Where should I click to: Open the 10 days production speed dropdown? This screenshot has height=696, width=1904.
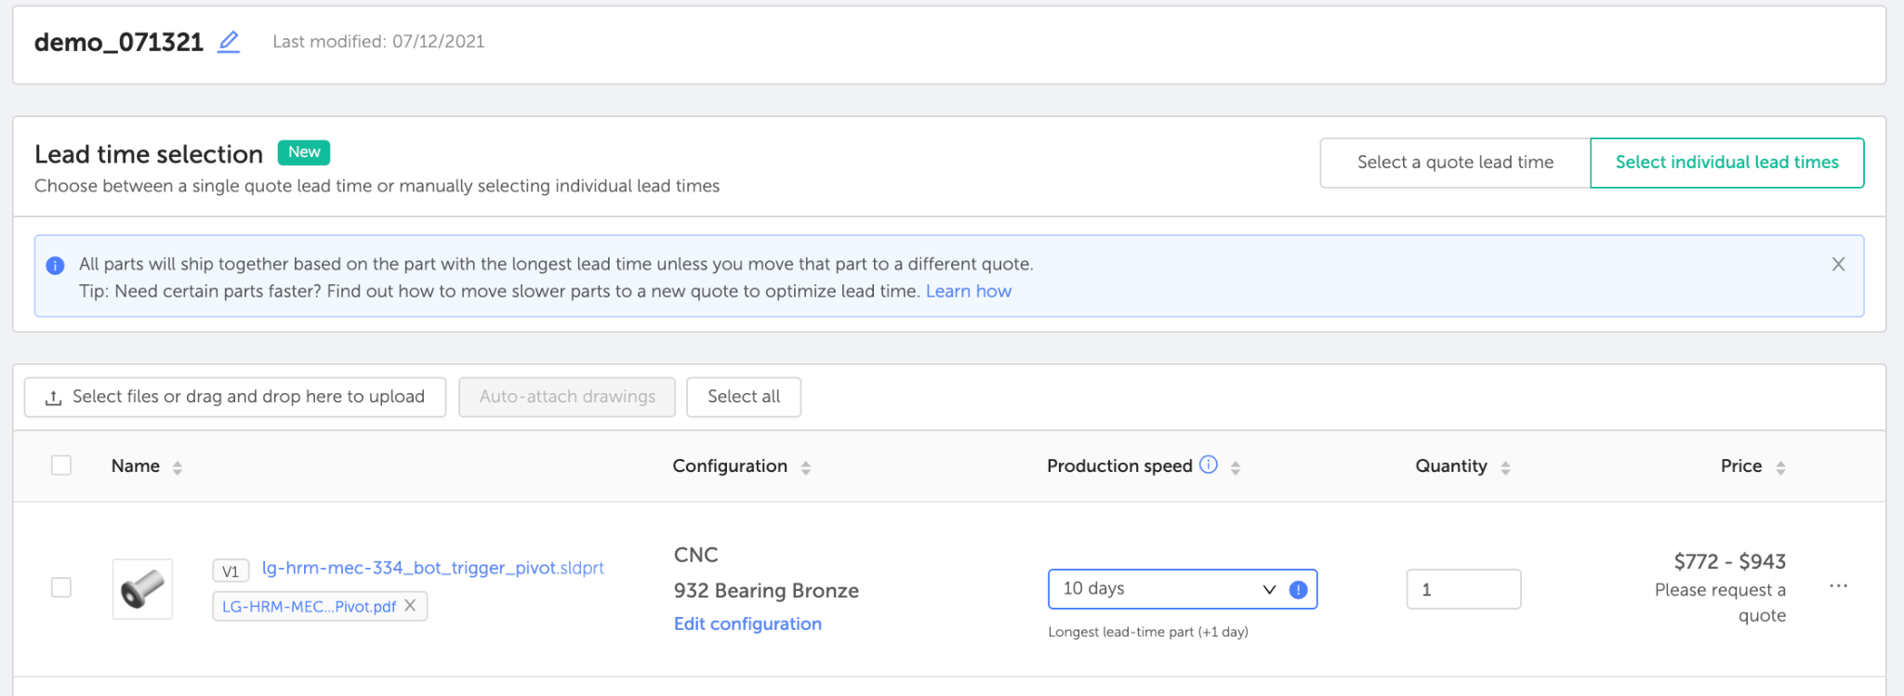click(x=1167, y=589)
